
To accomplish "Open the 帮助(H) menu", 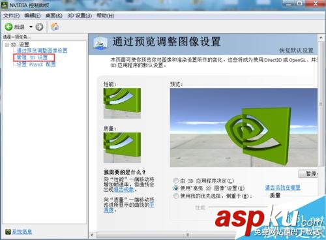I will click(106, 16).
